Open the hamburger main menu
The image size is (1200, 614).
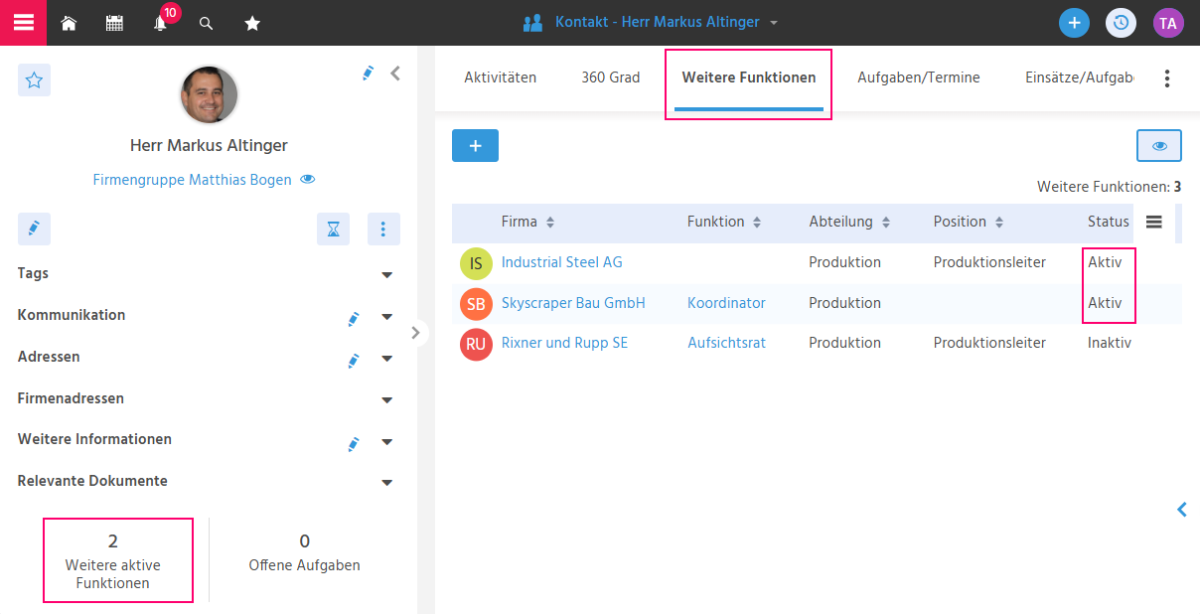click(23, 22)
